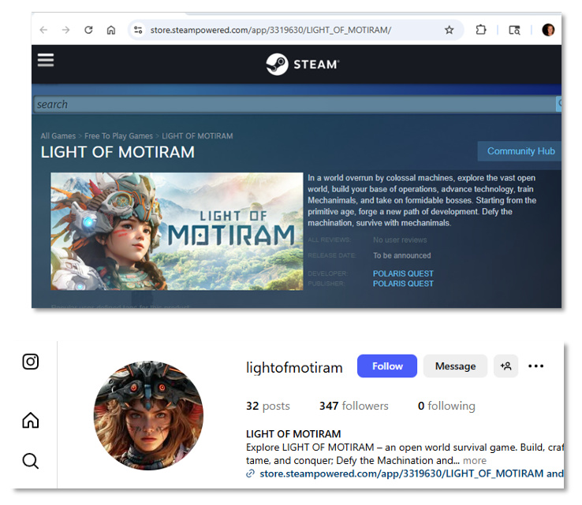Image resolution: width=582 pixels, height=505 pixels.
Task: View site information icon in address bar
Action: click(x=138, y=30)
